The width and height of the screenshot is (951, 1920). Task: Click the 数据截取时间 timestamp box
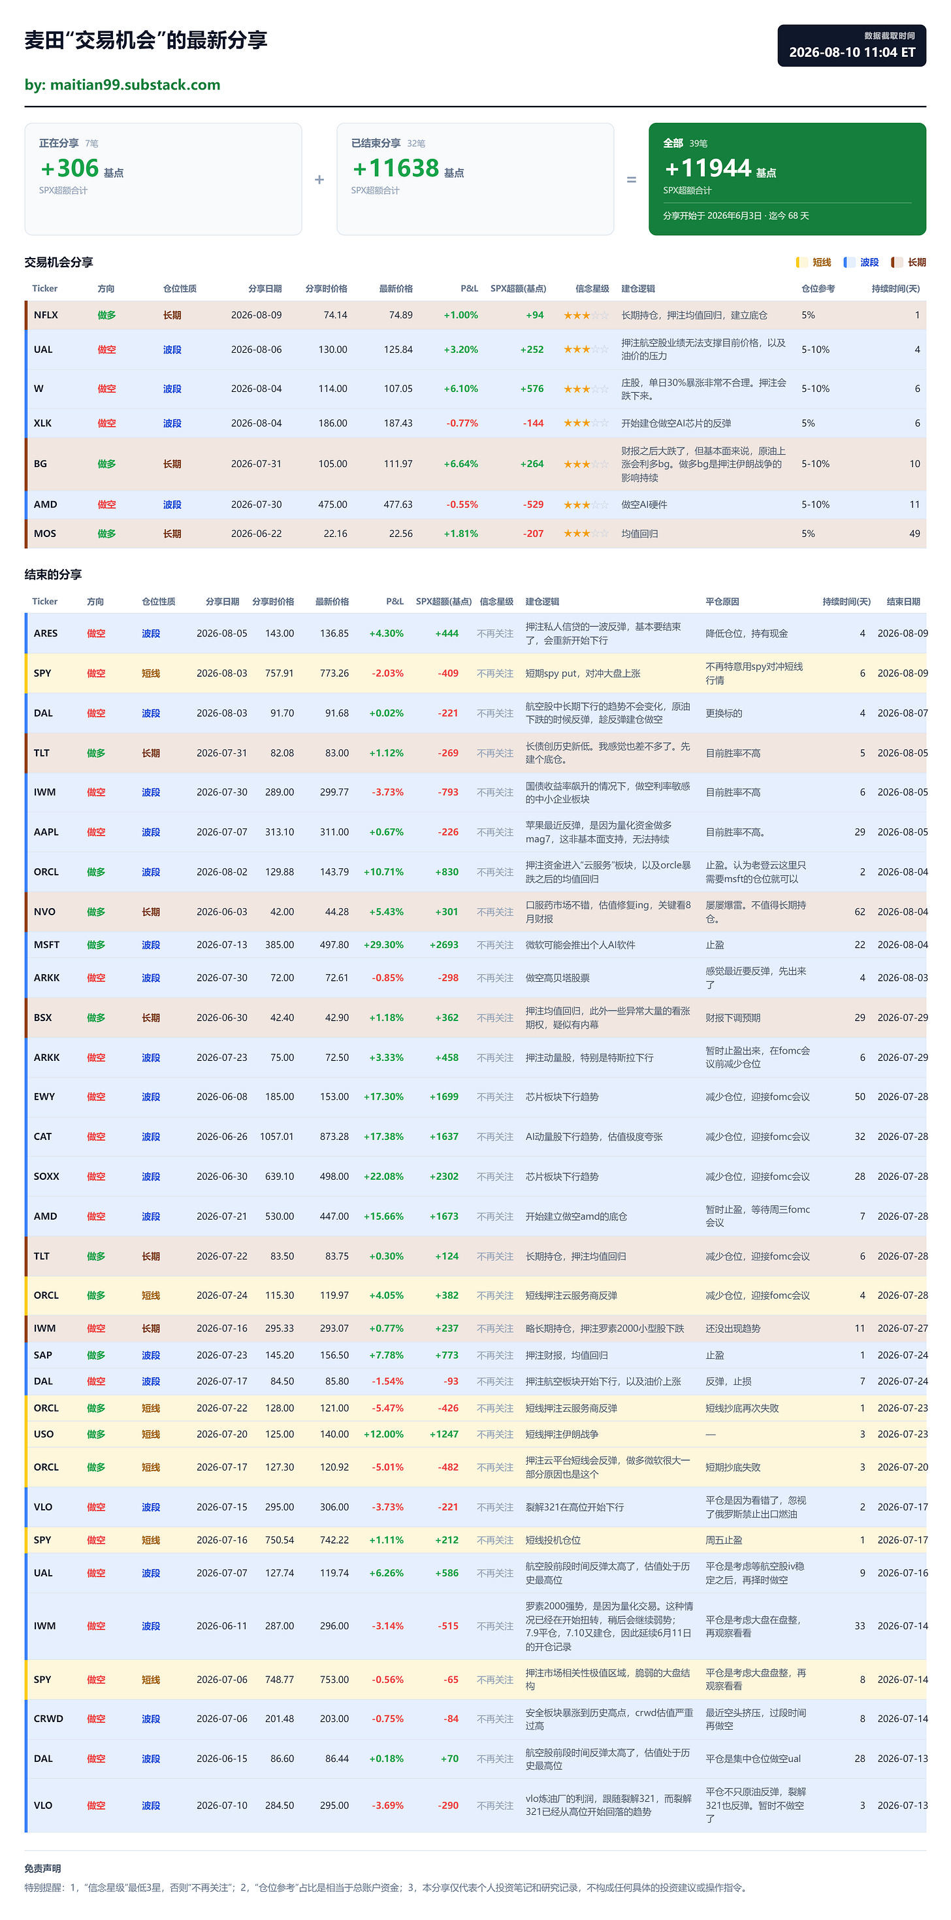(852, 46)
